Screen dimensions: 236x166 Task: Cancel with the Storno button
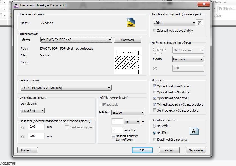[169, 150]
